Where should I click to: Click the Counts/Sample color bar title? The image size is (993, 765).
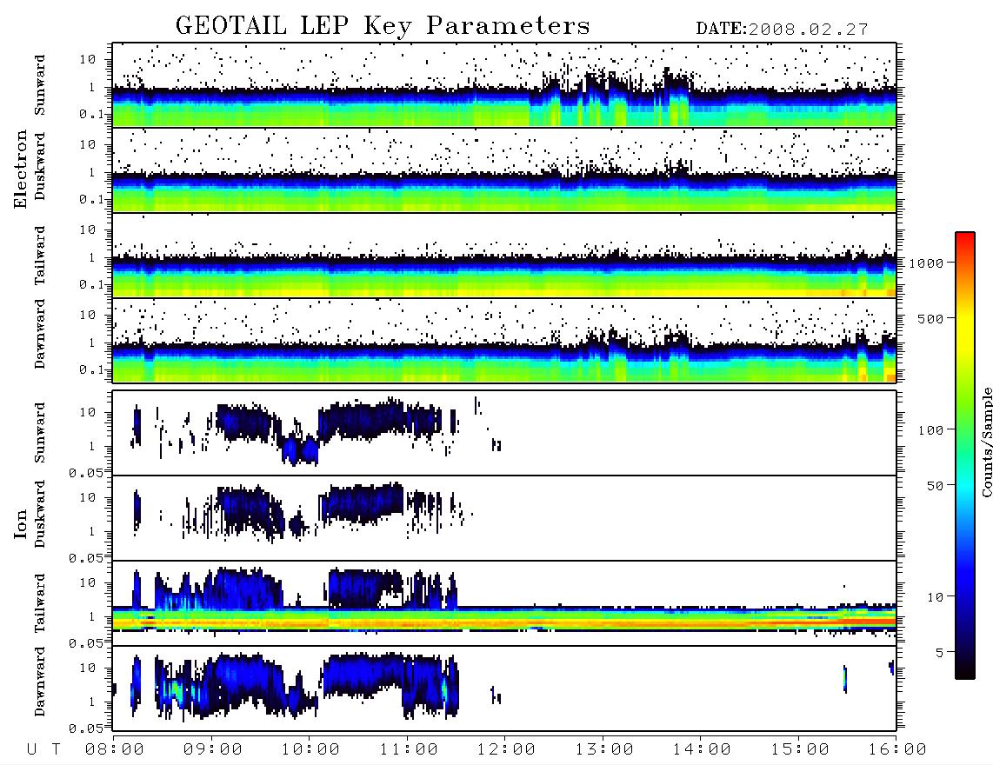coord(986,442)
